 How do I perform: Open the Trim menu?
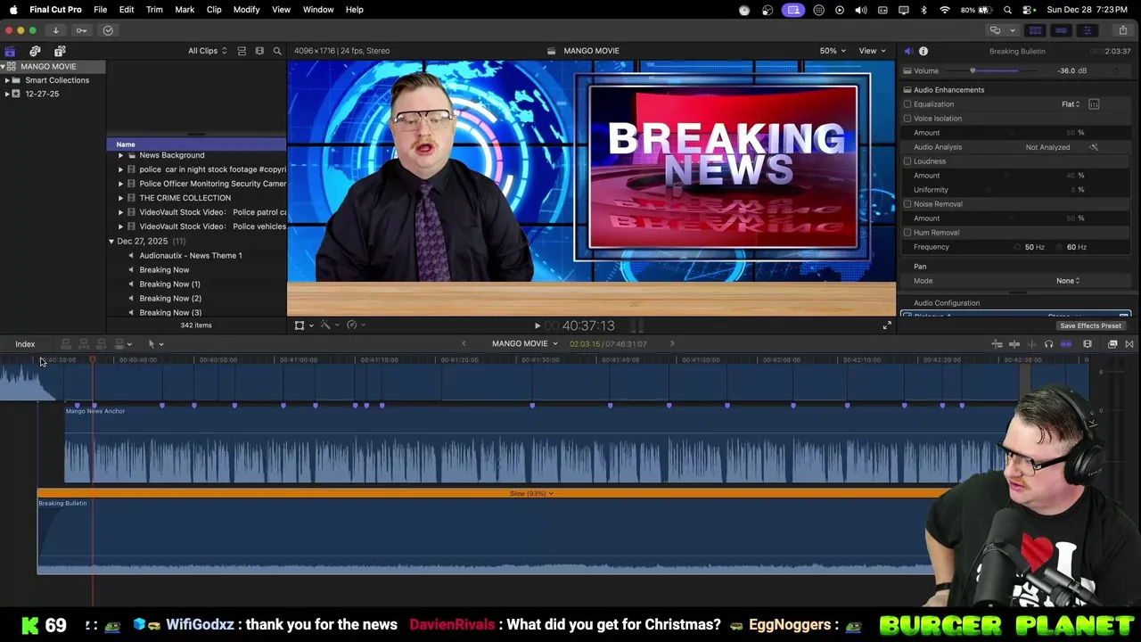[x=154, y=10]
